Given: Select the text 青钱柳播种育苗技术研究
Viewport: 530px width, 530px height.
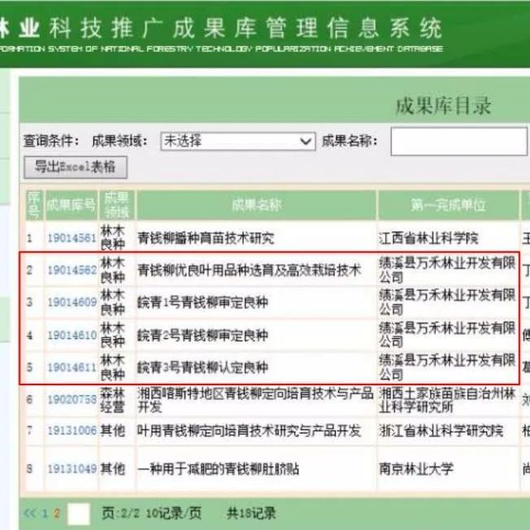Looking at the screenshot, I should point(206,238).
